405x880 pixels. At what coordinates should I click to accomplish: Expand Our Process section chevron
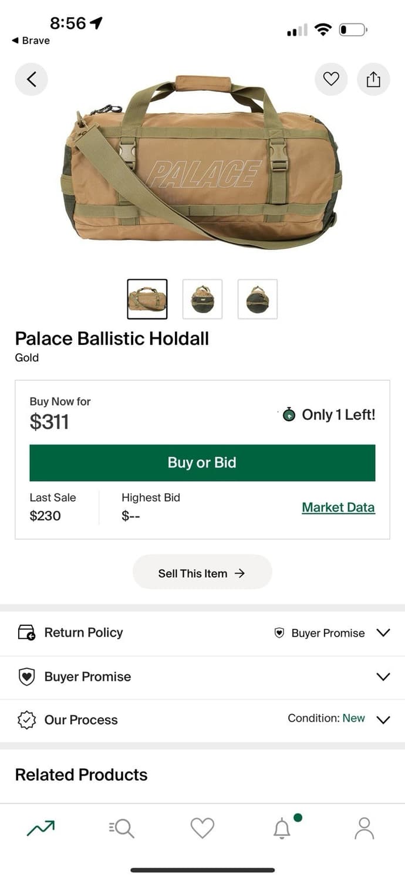tap(383, 720)
